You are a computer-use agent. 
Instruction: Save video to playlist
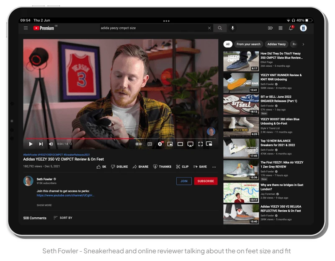tap(200, 167)
